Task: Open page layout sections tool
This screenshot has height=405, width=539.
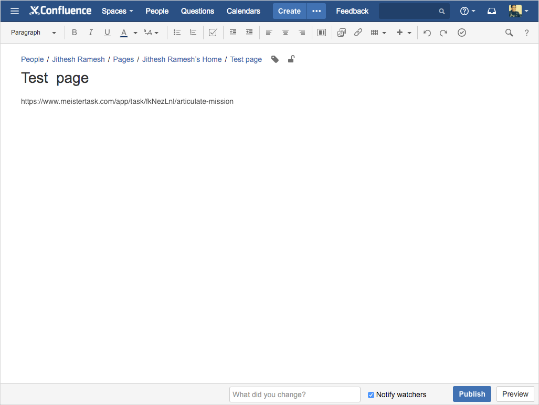Action: [x=322, y=33]
